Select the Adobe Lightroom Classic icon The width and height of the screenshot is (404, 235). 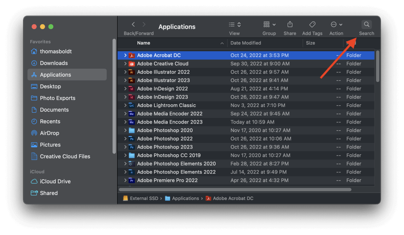(x=132, y=105)
